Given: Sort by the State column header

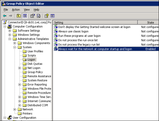Looking at the screenshot, I should point(148,22).
